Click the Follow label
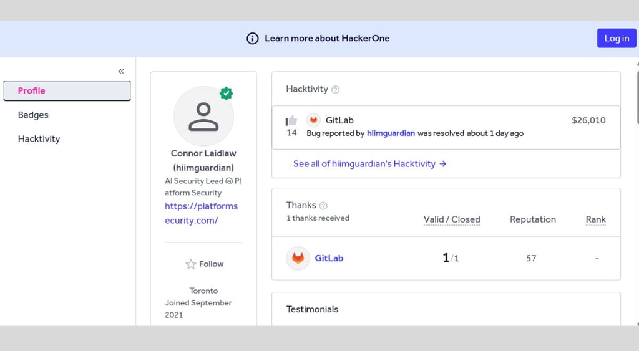The height and width of the screenshot is (351, 639). (211, 264)
